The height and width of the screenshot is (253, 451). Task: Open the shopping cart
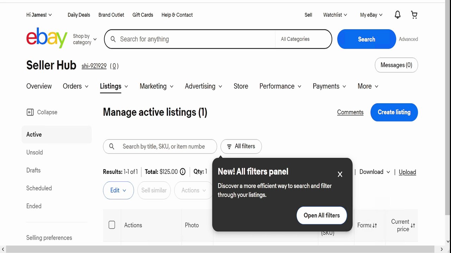414,15
